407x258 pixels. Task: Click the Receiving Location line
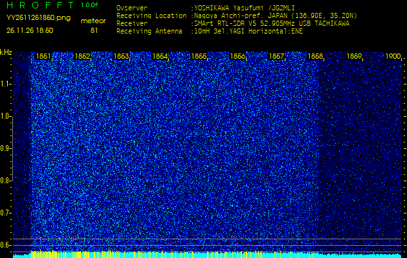click(237, 16)
